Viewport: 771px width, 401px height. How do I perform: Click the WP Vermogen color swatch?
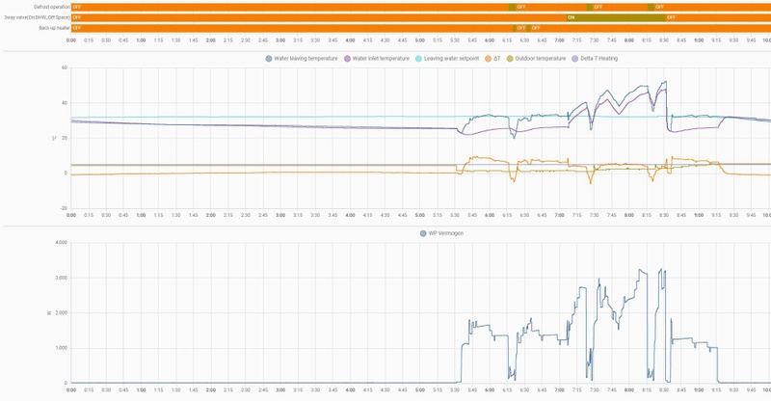tap(423, 233)
